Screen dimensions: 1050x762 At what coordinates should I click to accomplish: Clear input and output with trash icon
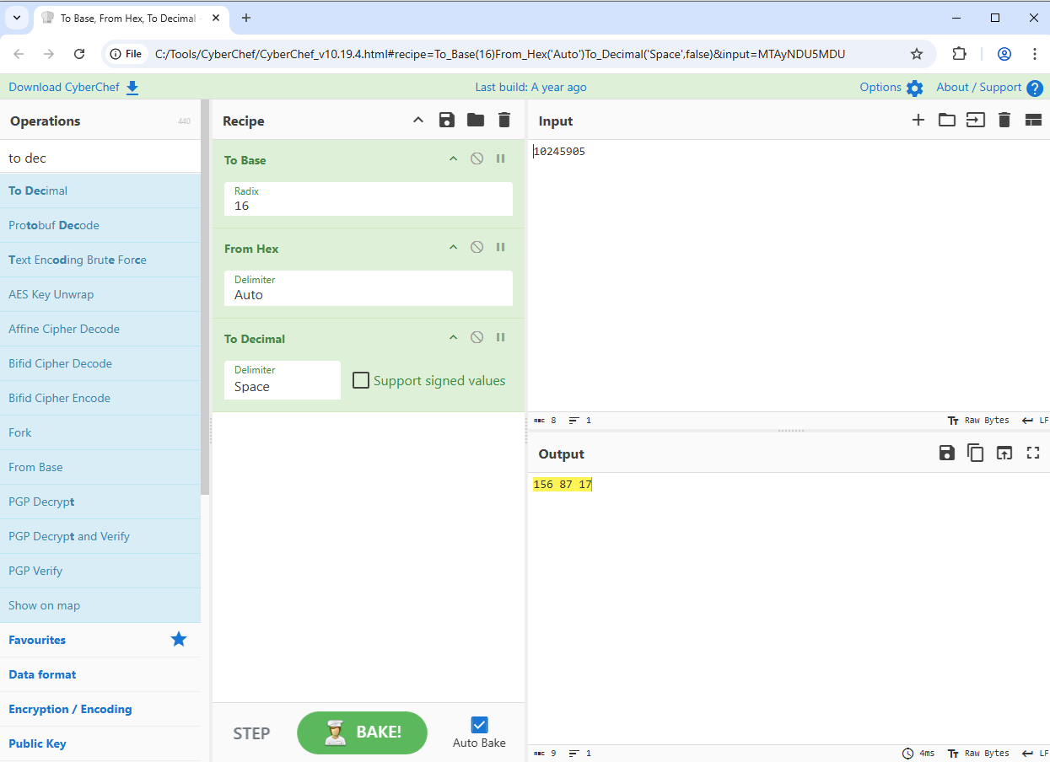point(1004,120)
